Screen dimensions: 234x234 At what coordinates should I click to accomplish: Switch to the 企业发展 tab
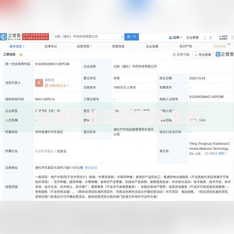tap(152, 46)
